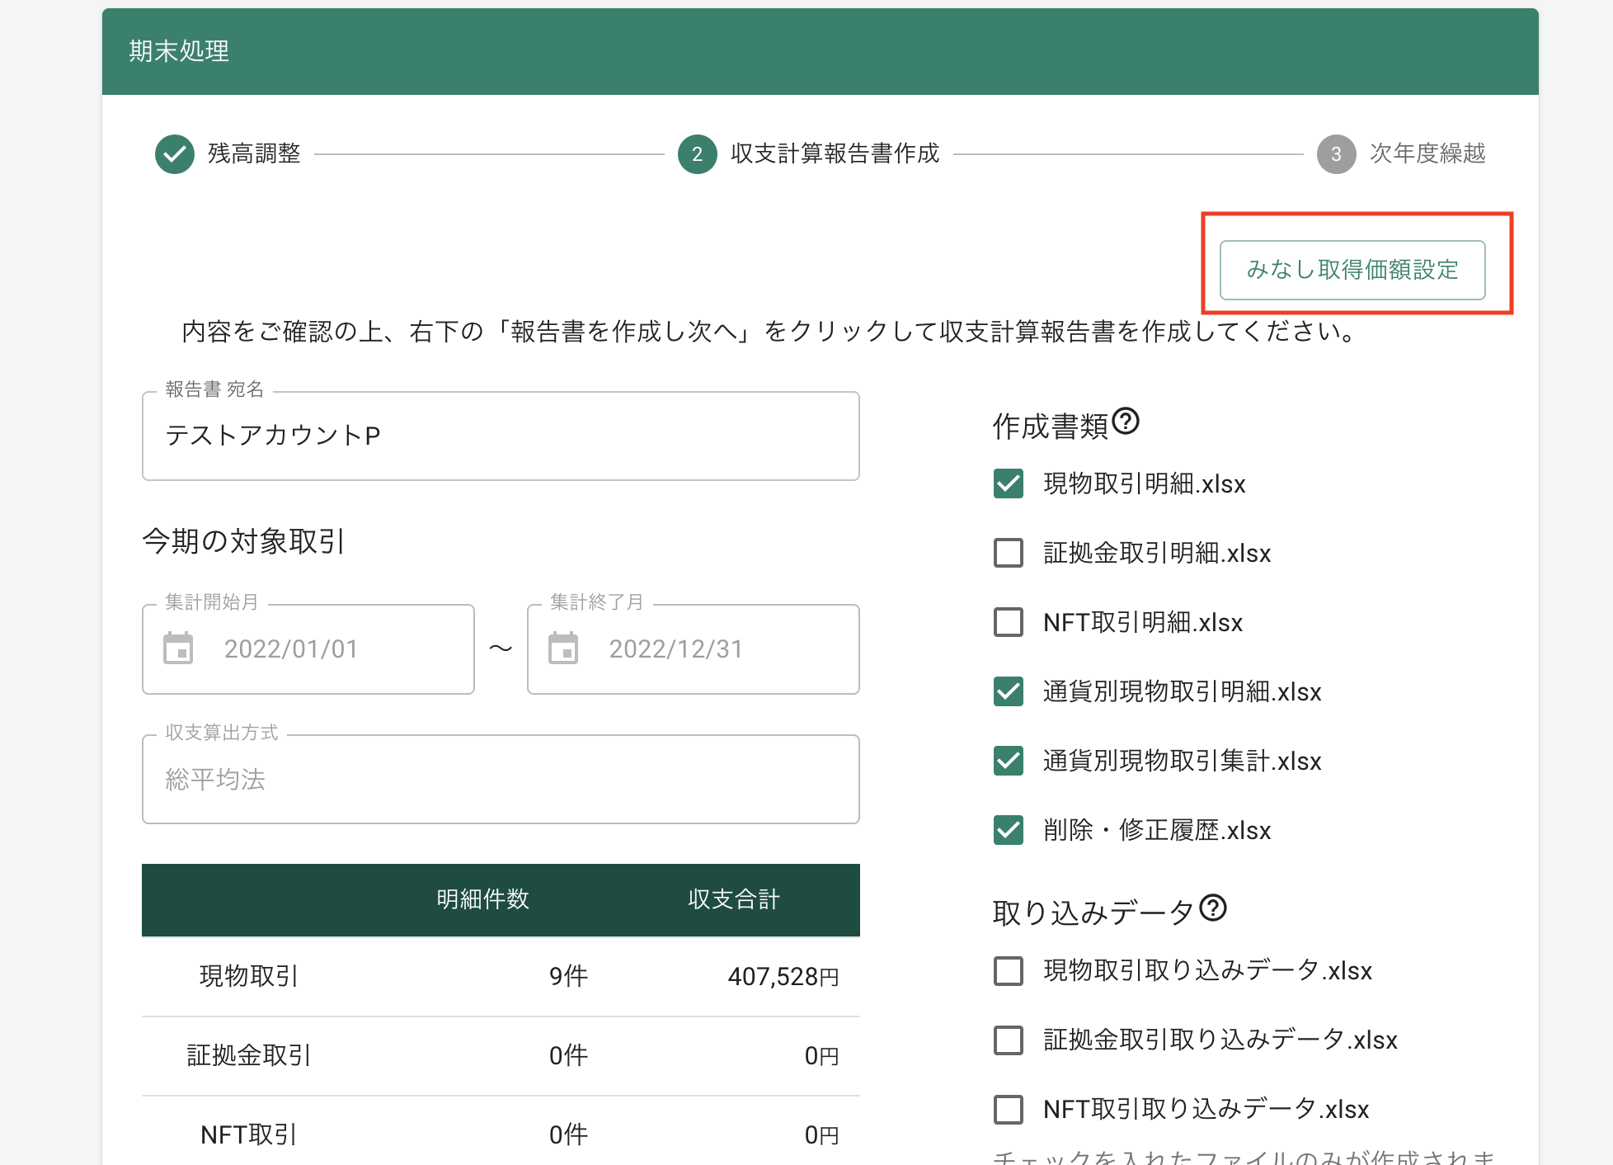Click the step 2 circle 収支計算報告書作成
The width and height of the screenshot is (1613, 1165).
[698, 154]
